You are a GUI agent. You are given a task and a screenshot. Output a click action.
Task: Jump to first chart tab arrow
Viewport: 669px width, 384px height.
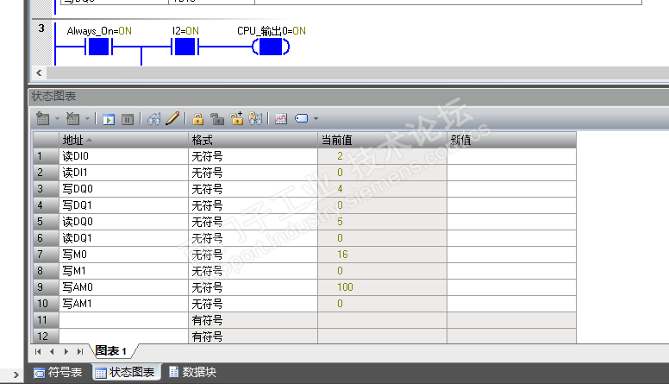pyautogui.click(x=38, y=351)
